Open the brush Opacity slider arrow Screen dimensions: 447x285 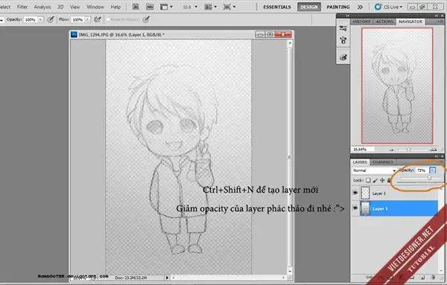pyautogui.click(x=40, y=19)
